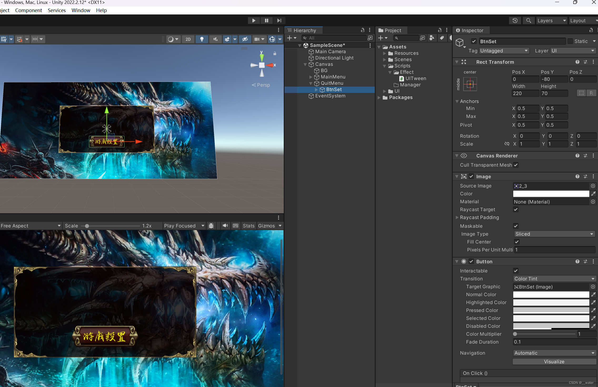The height and width of the screenshot is (387, 598).
Task: Select EventSystem in Hierarchy
Action: pos(327,96)
